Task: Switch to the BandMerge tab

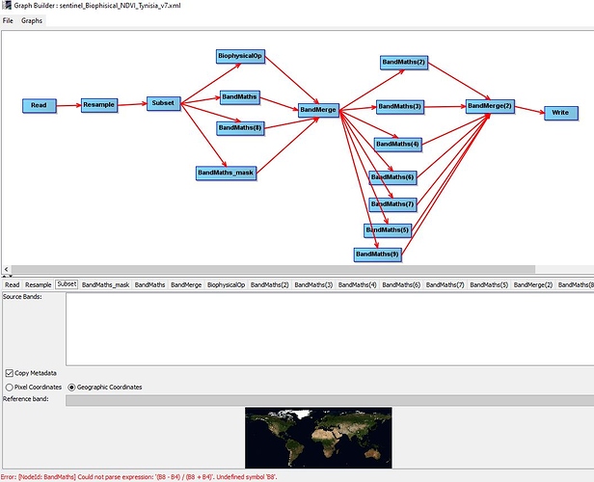Action: coord(186,284)
